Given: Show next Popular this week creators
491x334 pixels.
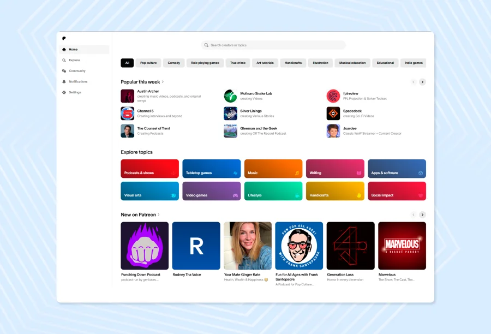Looking at the screenshot, I should coord(422,82).
